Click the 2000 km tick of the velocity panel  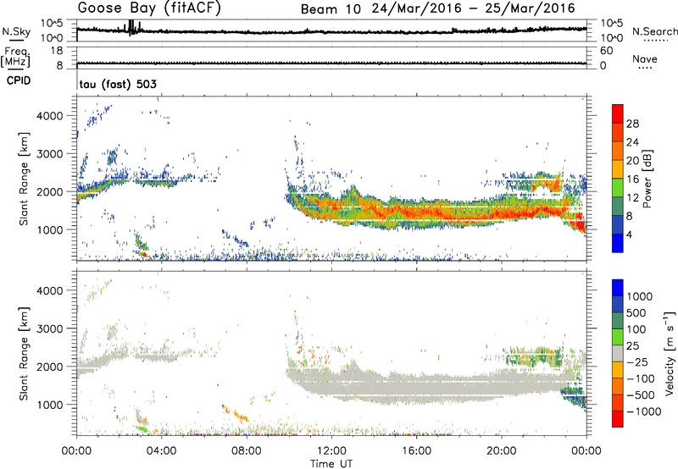[50, 367]
